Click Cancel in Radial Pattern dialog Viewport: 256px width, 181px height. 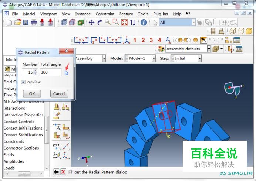coord(59,93)
